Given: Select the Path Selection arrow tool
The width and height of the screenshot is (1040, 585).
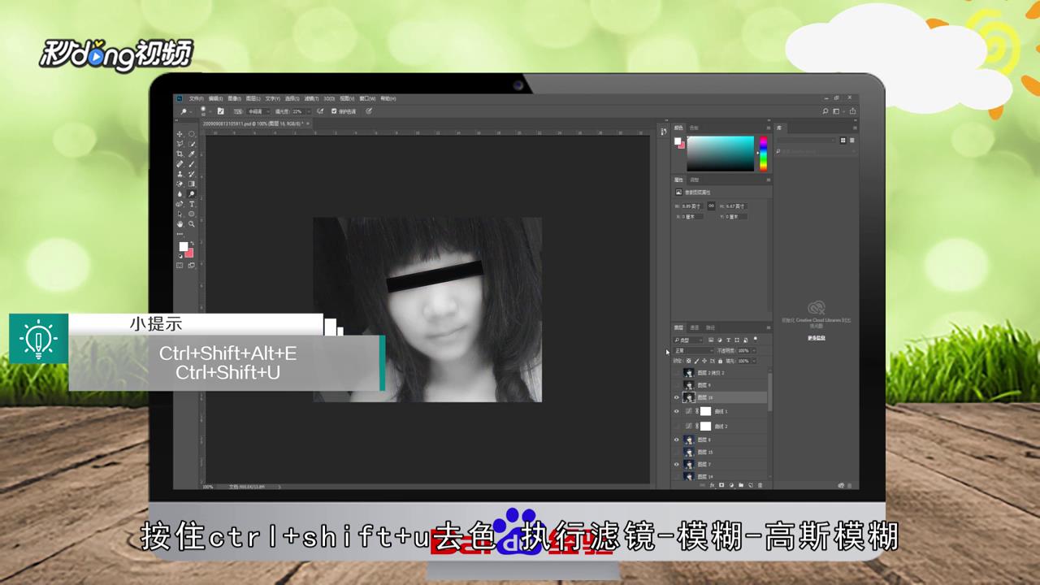Looking at the screenshot, I should pos(180,214).
